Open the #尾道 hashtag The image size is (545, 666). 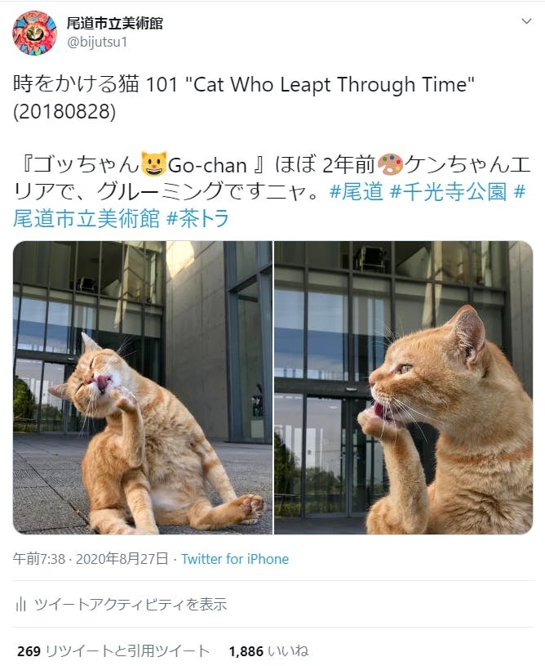[356, 192]
